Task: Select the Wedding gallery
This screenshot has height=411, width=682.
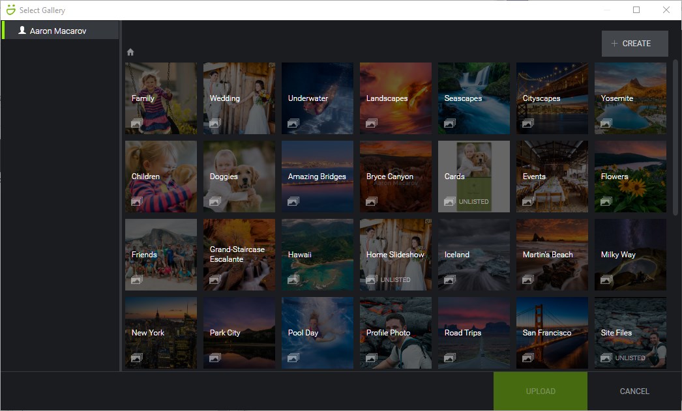Action: (x=239, y=98)
